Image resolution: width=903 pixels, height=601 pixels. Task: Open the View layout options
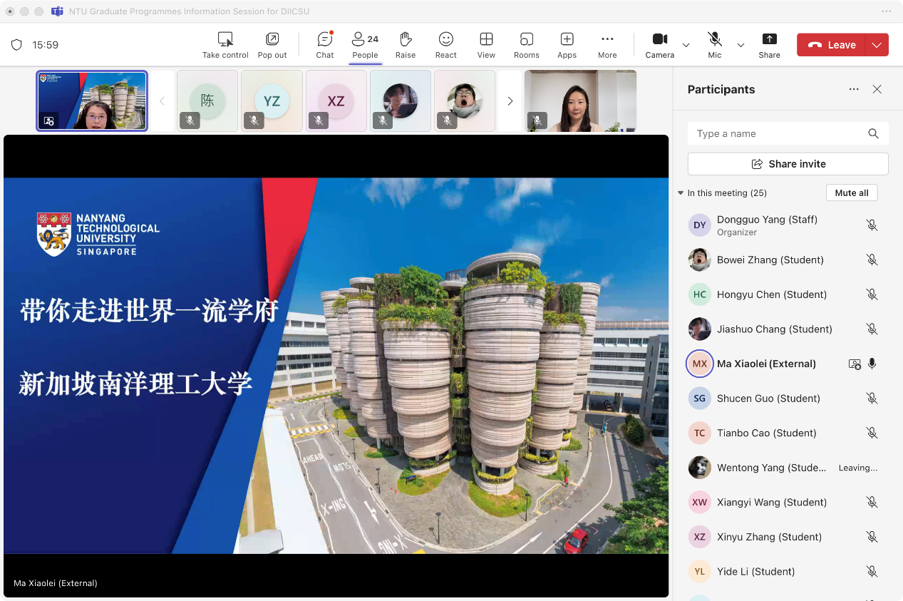tap(486, 45)
